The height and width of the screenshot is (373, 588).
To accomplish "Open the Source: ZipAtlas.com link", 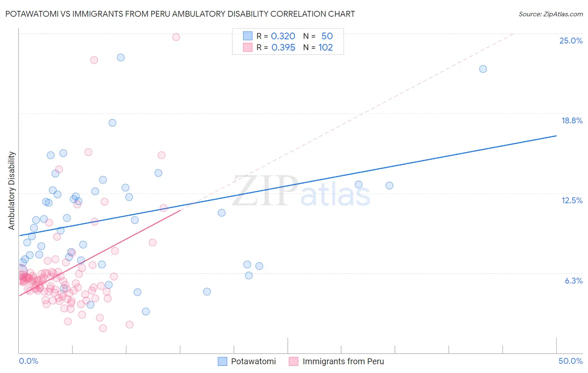I will (551, 14).
